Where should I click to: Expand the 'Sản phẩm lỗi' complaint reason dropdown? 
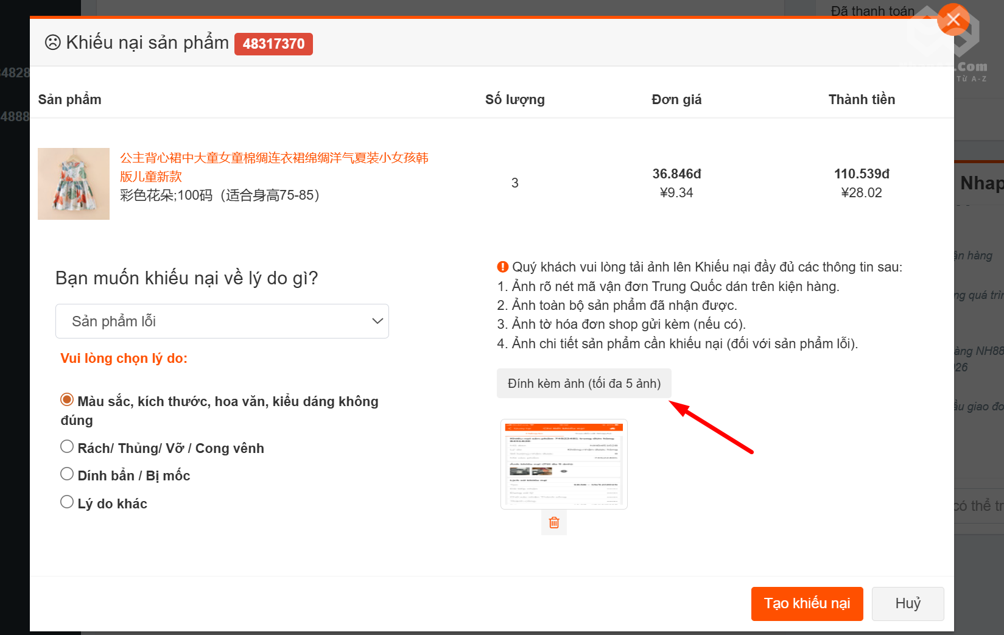pos(222,321)
